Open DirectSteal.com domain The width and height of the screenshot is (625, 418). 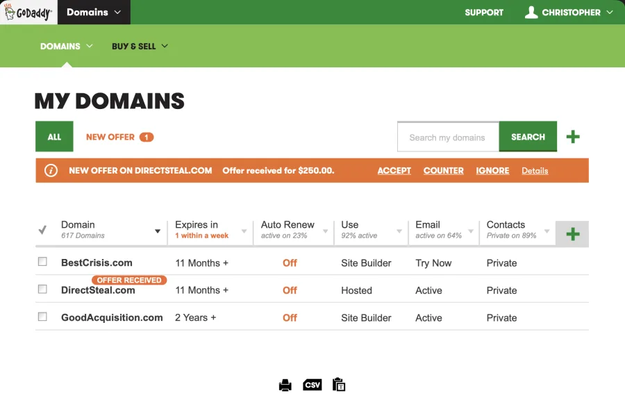point(98,290)
